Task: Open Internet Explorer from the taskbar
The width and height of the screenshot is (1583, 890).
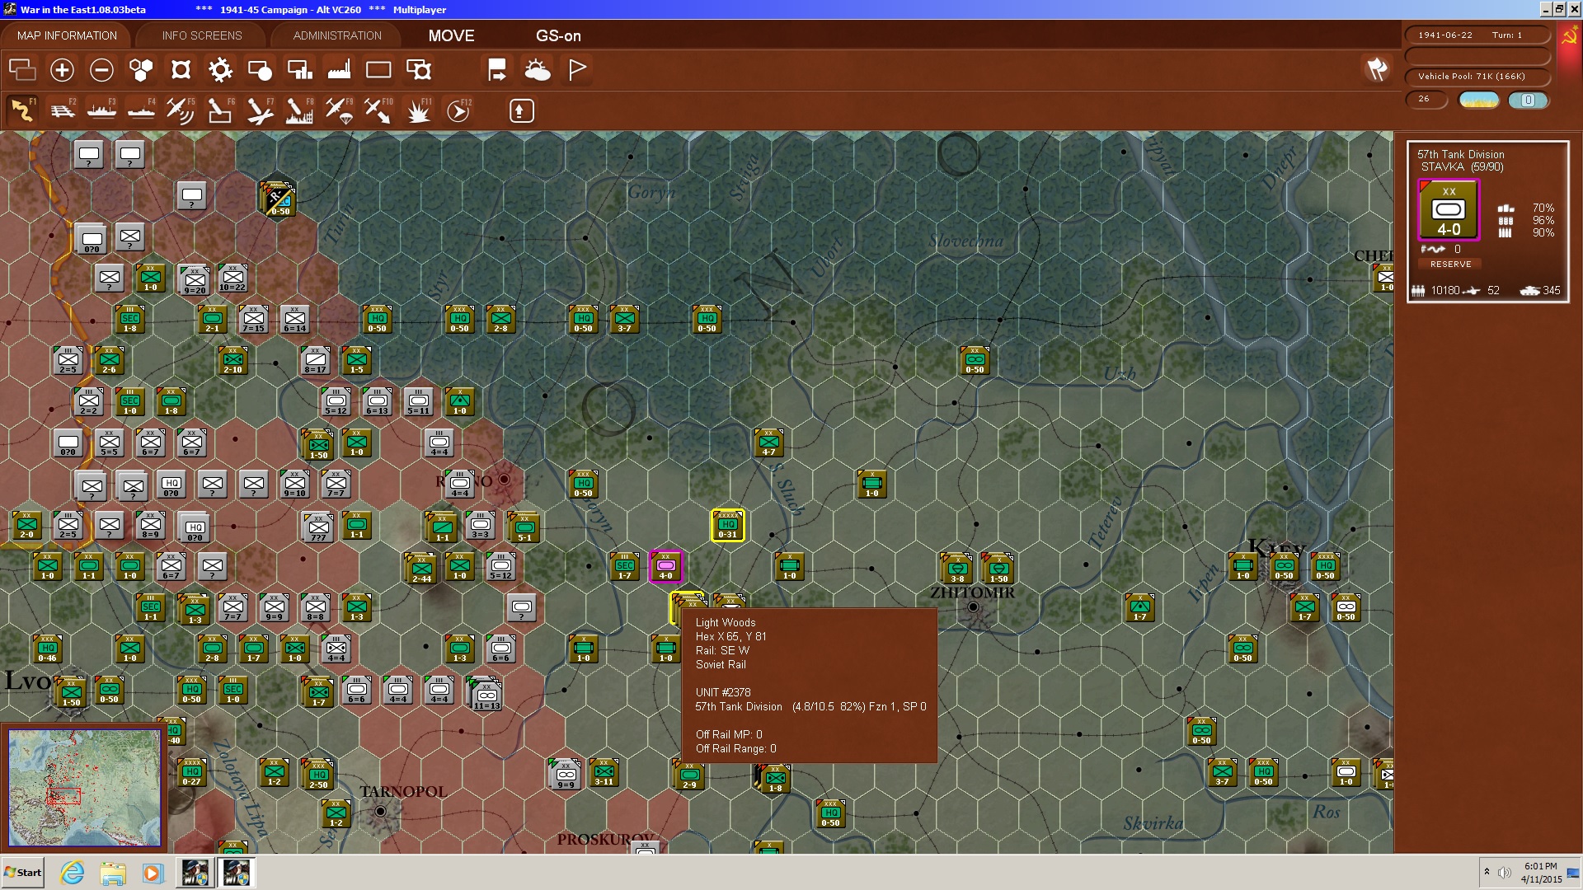Action: coord(73,873)
